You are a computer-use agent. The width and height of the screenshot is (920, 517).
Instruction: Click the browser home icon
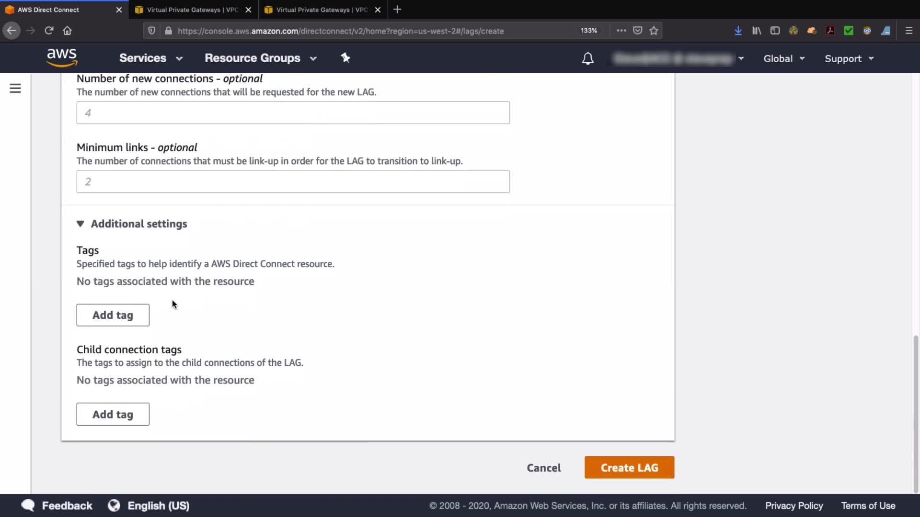67,31
